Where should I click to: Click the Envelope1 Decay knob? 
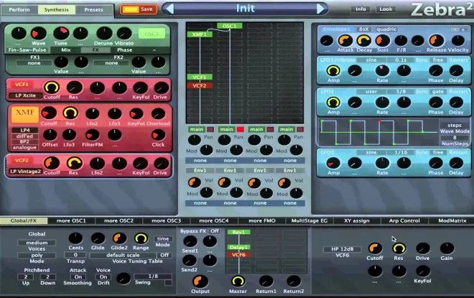coord(363,40)
